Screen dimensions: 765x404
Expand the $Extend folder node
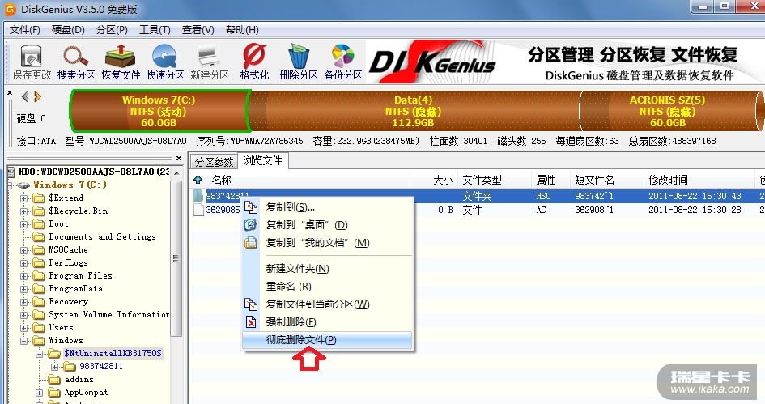click(23, 198)
